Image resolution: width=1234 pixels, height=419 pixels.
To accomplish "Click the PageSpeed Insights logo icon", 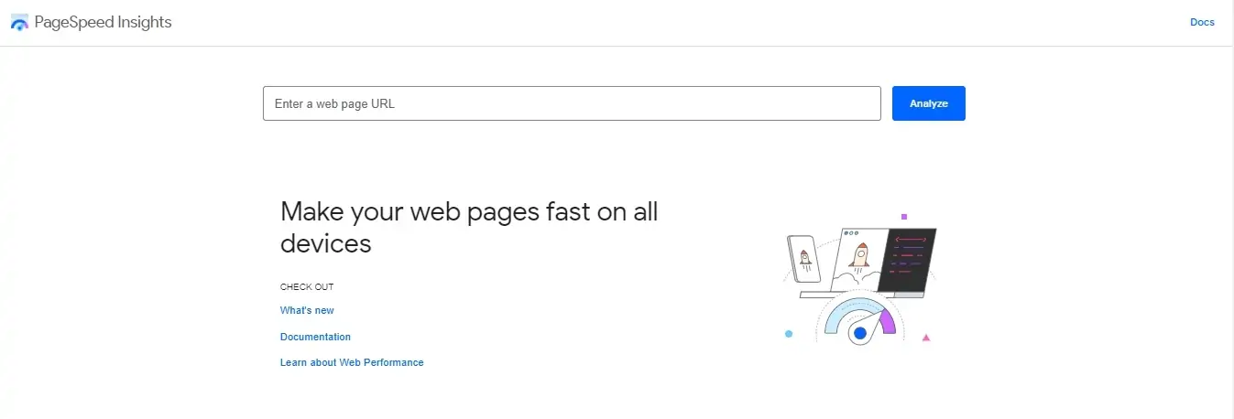I will click(x=19, y=23).
